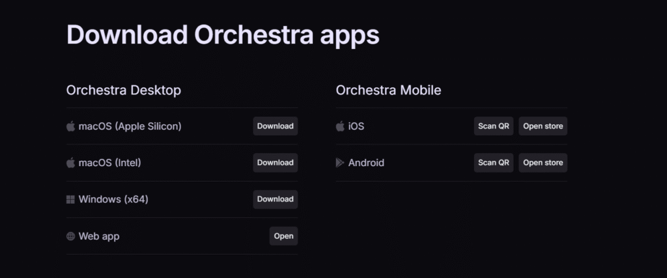
Task: Click the Apple logo beside macOS (Apple Silicon)
Action: [70, 126]
